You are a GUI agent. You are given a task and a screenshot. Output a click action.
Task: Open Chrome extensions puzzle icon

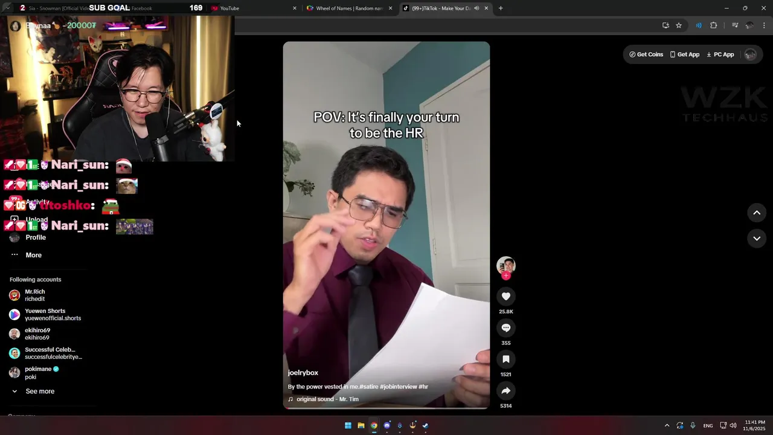714,25
